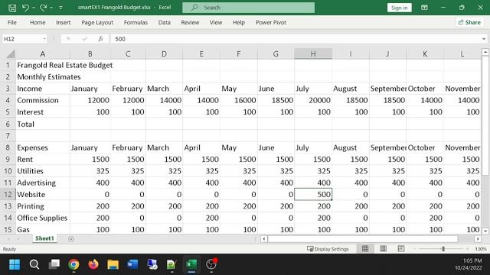Open Ribbon Display Options icon
This screenshot has width=490, height=275.
pos(424,8)
